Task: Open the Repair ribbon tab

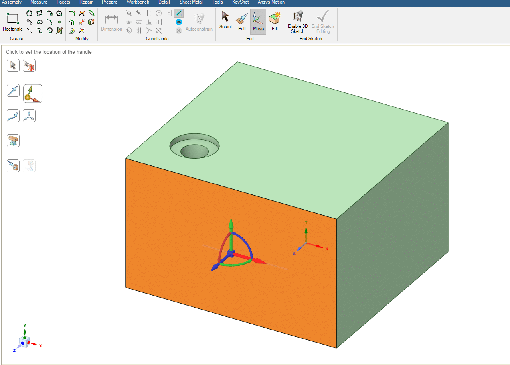Action: [x=86, y=2]
